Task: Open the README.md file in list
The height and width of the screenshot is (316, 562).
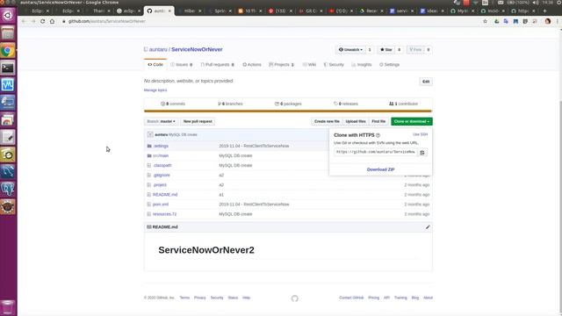Action: pos(165,195)
